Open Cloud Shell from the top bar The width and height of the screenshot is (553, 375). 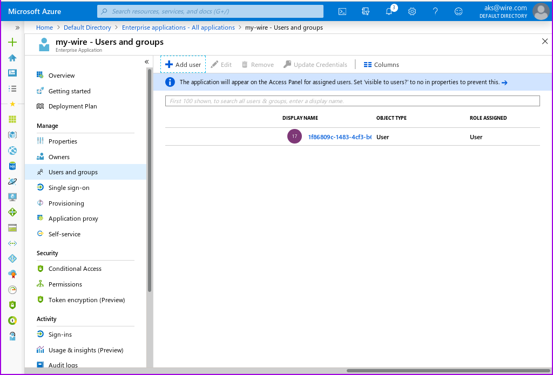[342, 11]
